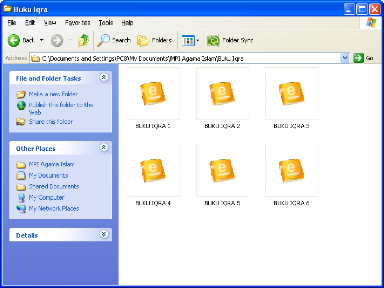Click the folder icon in the address bar
The image size is (384, 288).
coord(35,58)
